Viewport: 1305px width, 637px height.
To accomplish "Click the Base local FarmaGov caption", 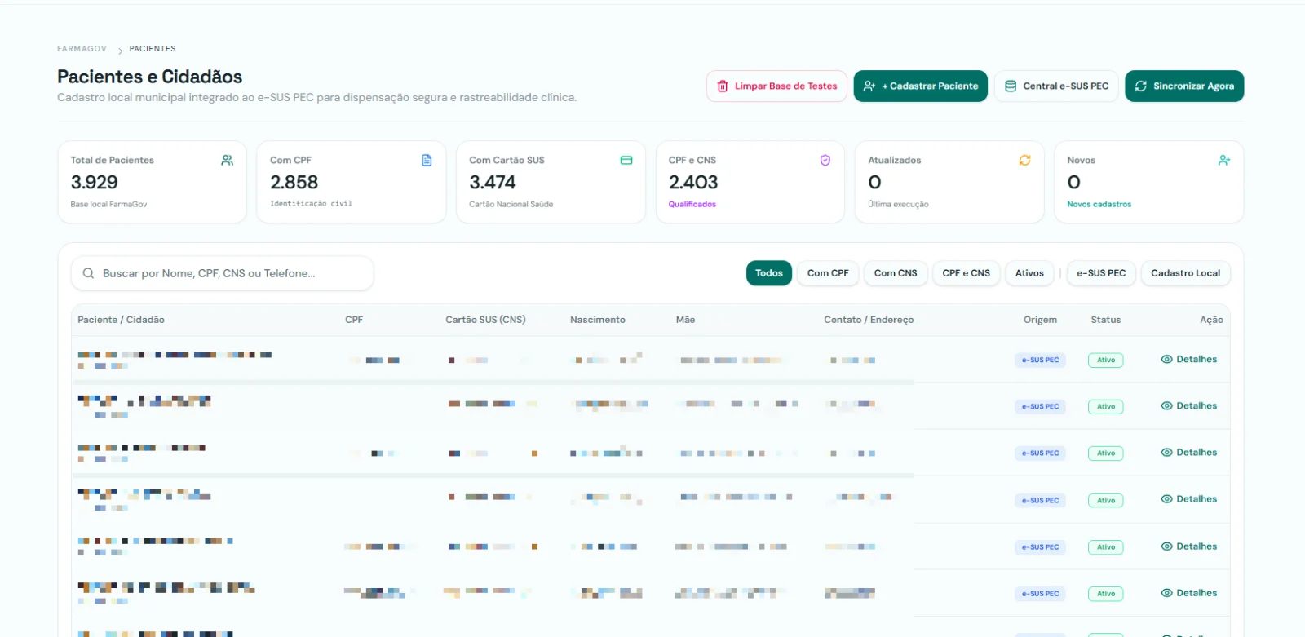I will (108, 205).
